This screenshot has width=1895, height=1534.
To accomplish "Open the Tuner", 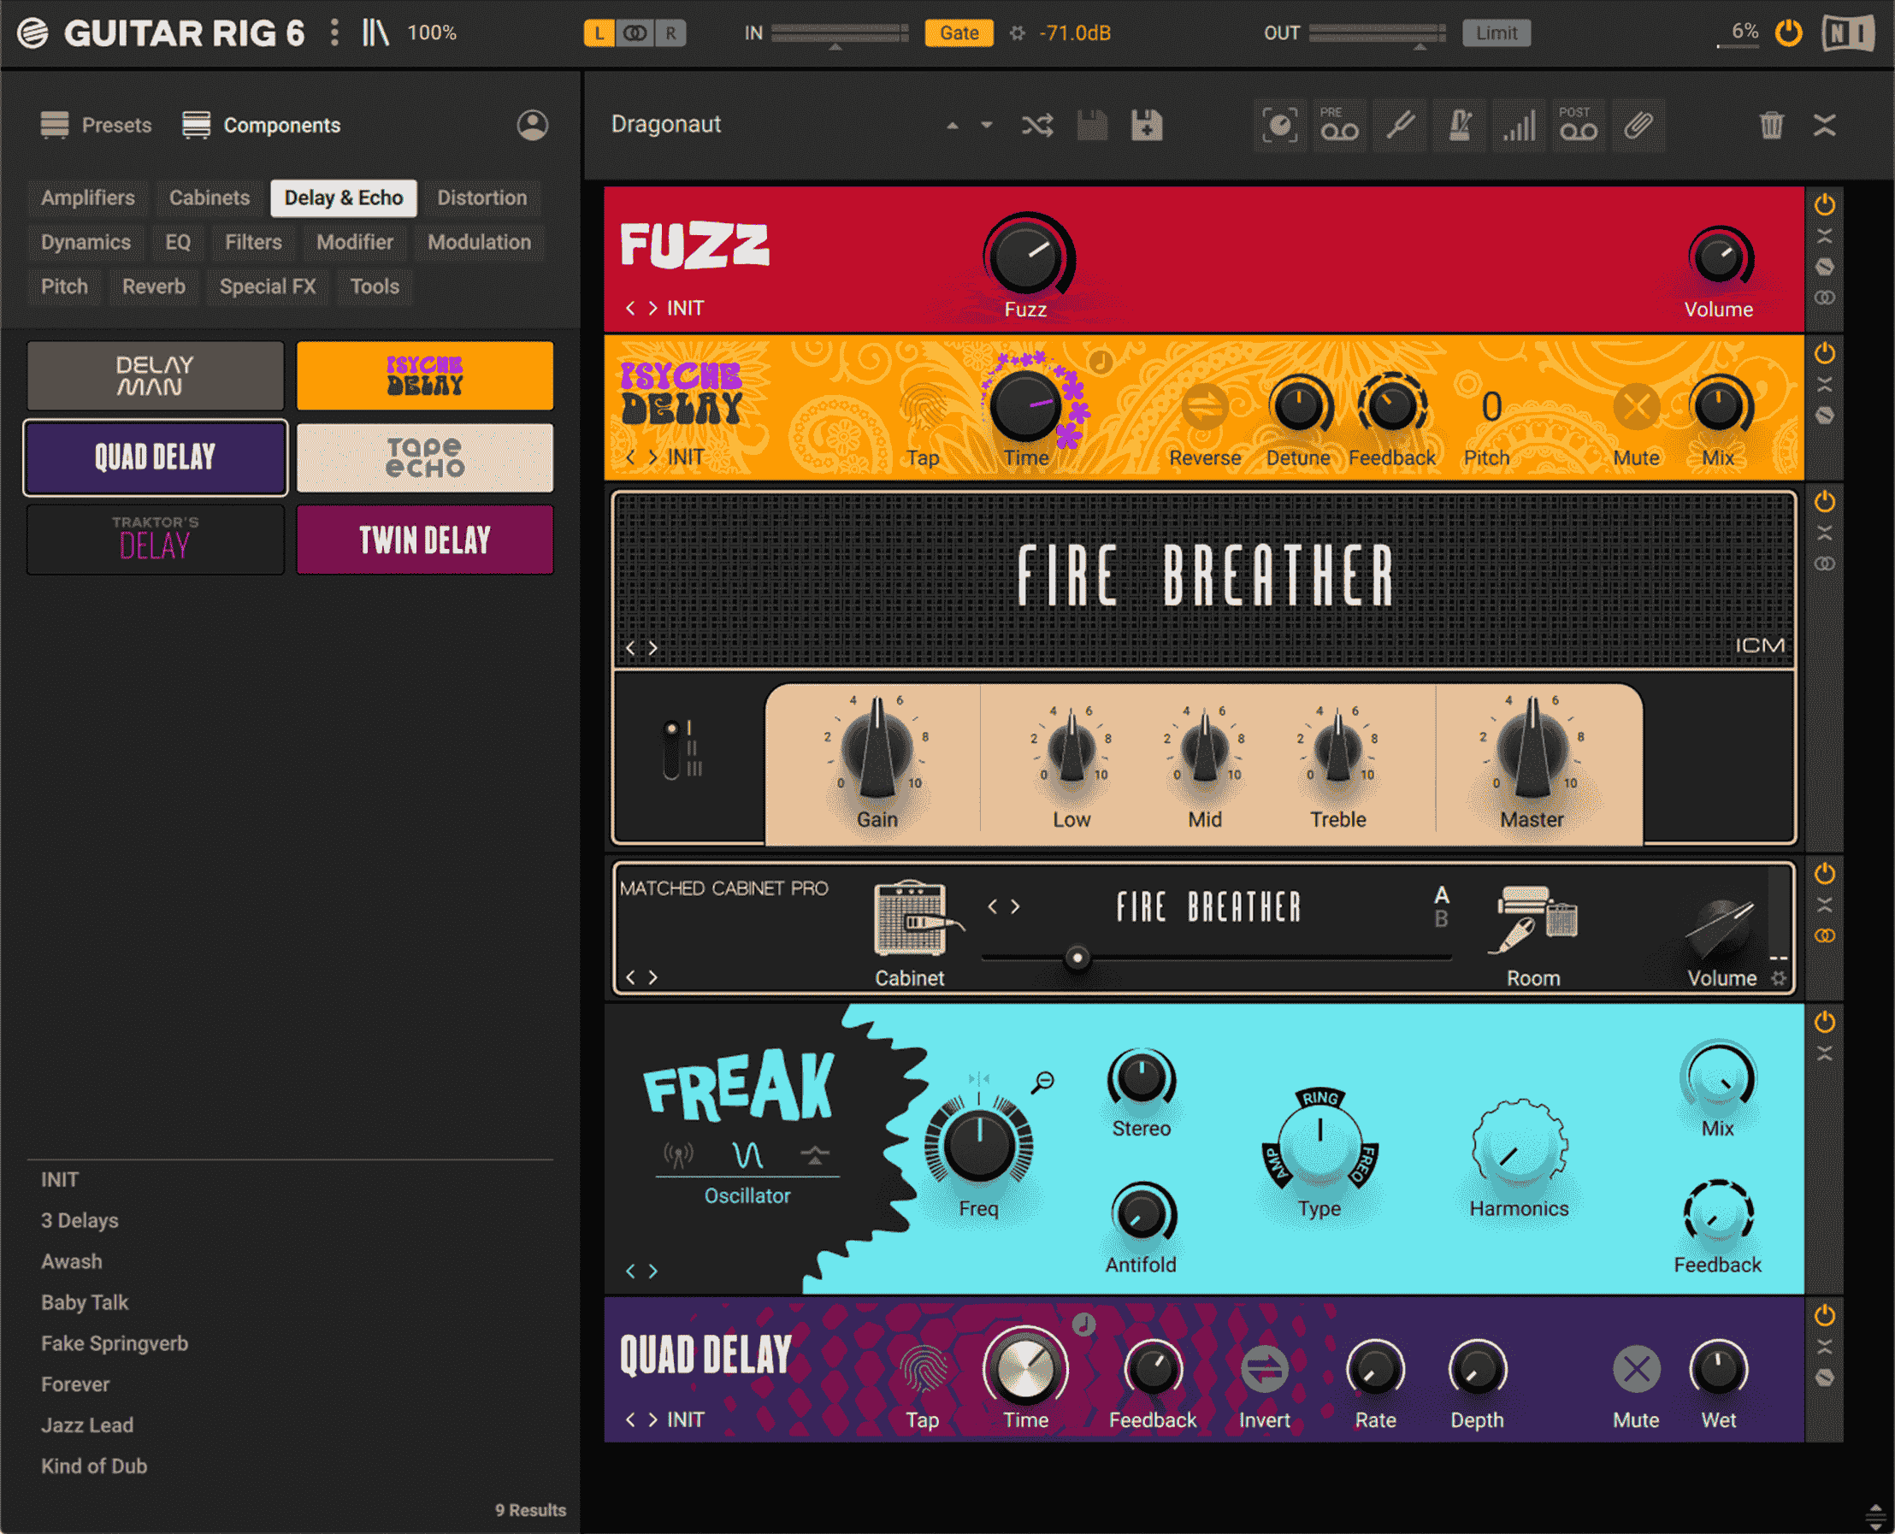I will (1399, 126).
